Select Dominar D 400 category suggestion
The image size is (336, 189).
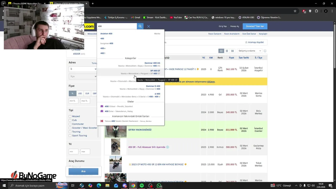(x=130, y=87)
